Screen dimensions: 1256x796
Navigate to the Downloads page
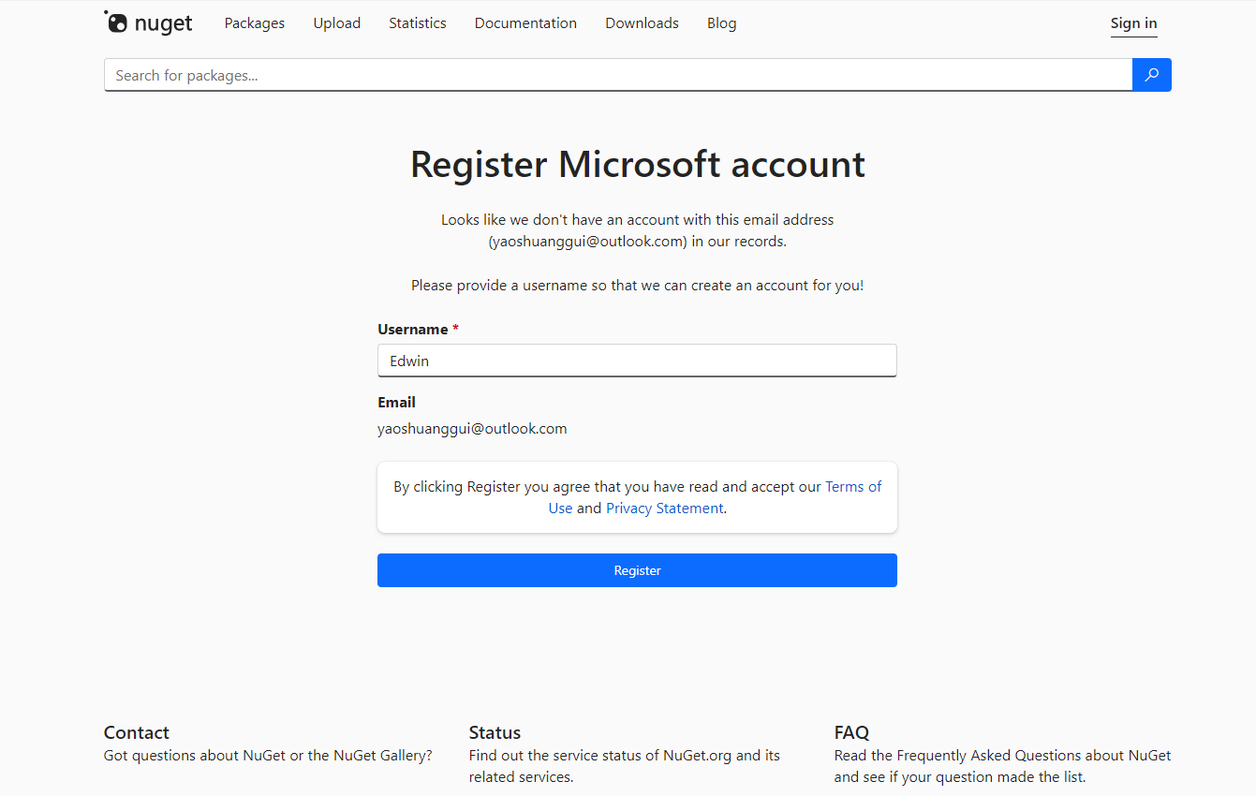click(x=642, y=23)
